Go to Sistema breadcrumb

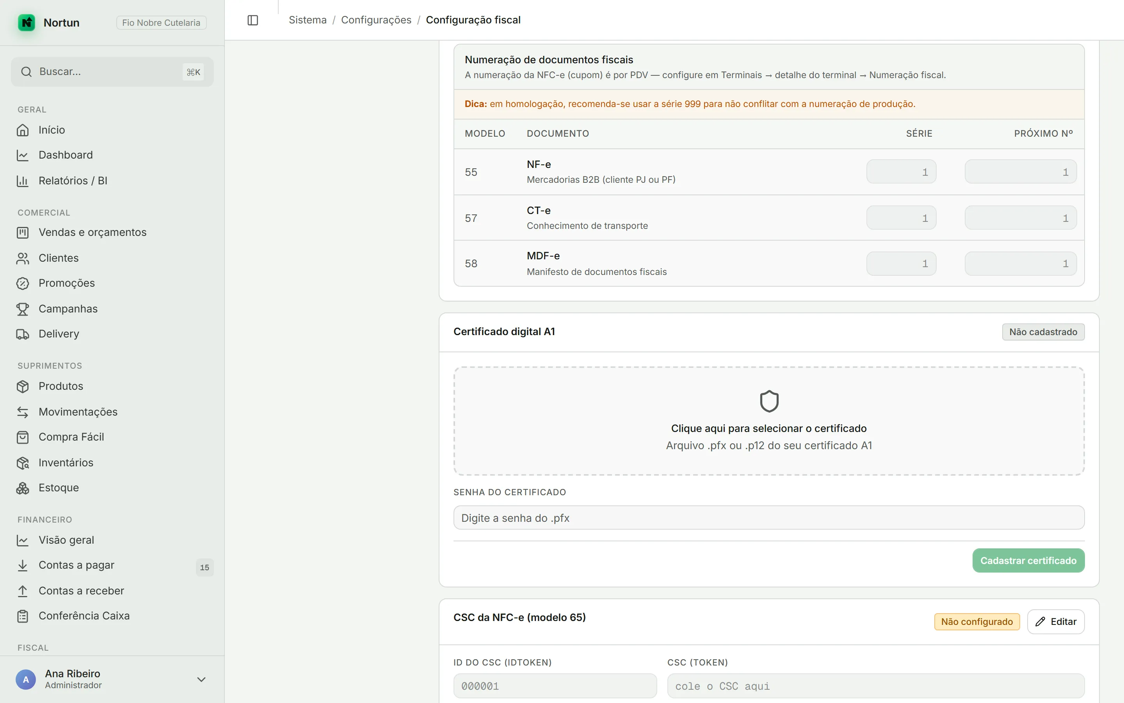pyautogui.click(x=308, y=20)
